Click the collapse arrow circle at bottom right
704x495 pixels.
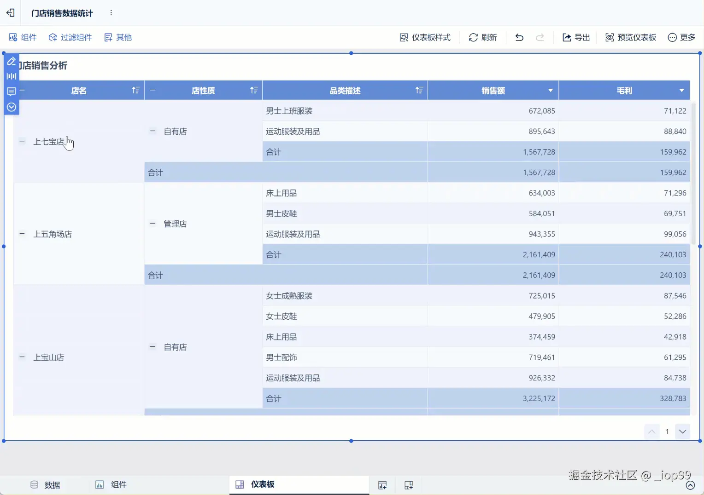click(x=690, y=485)
